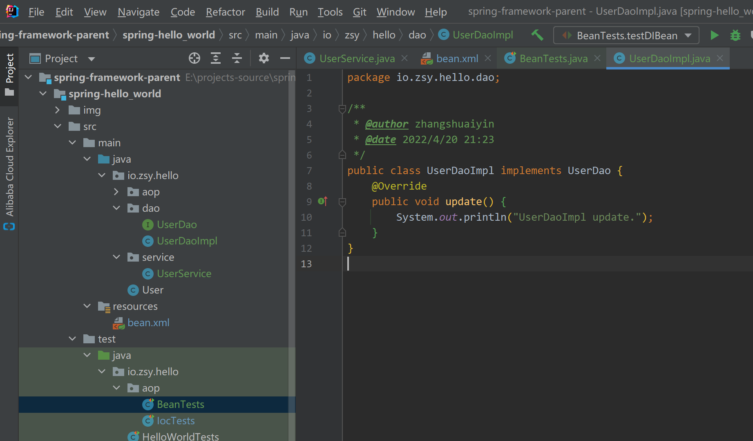
Task: Click the @Override annotation on line 8
Action: pyautogui.click(x=399, y=186)
